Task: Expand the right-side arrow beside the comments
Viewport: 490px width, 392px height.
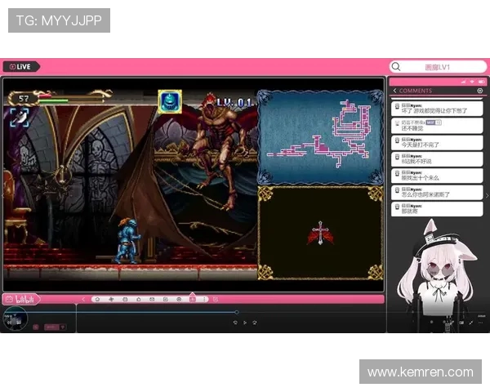Action: click(x=487, y=195)
